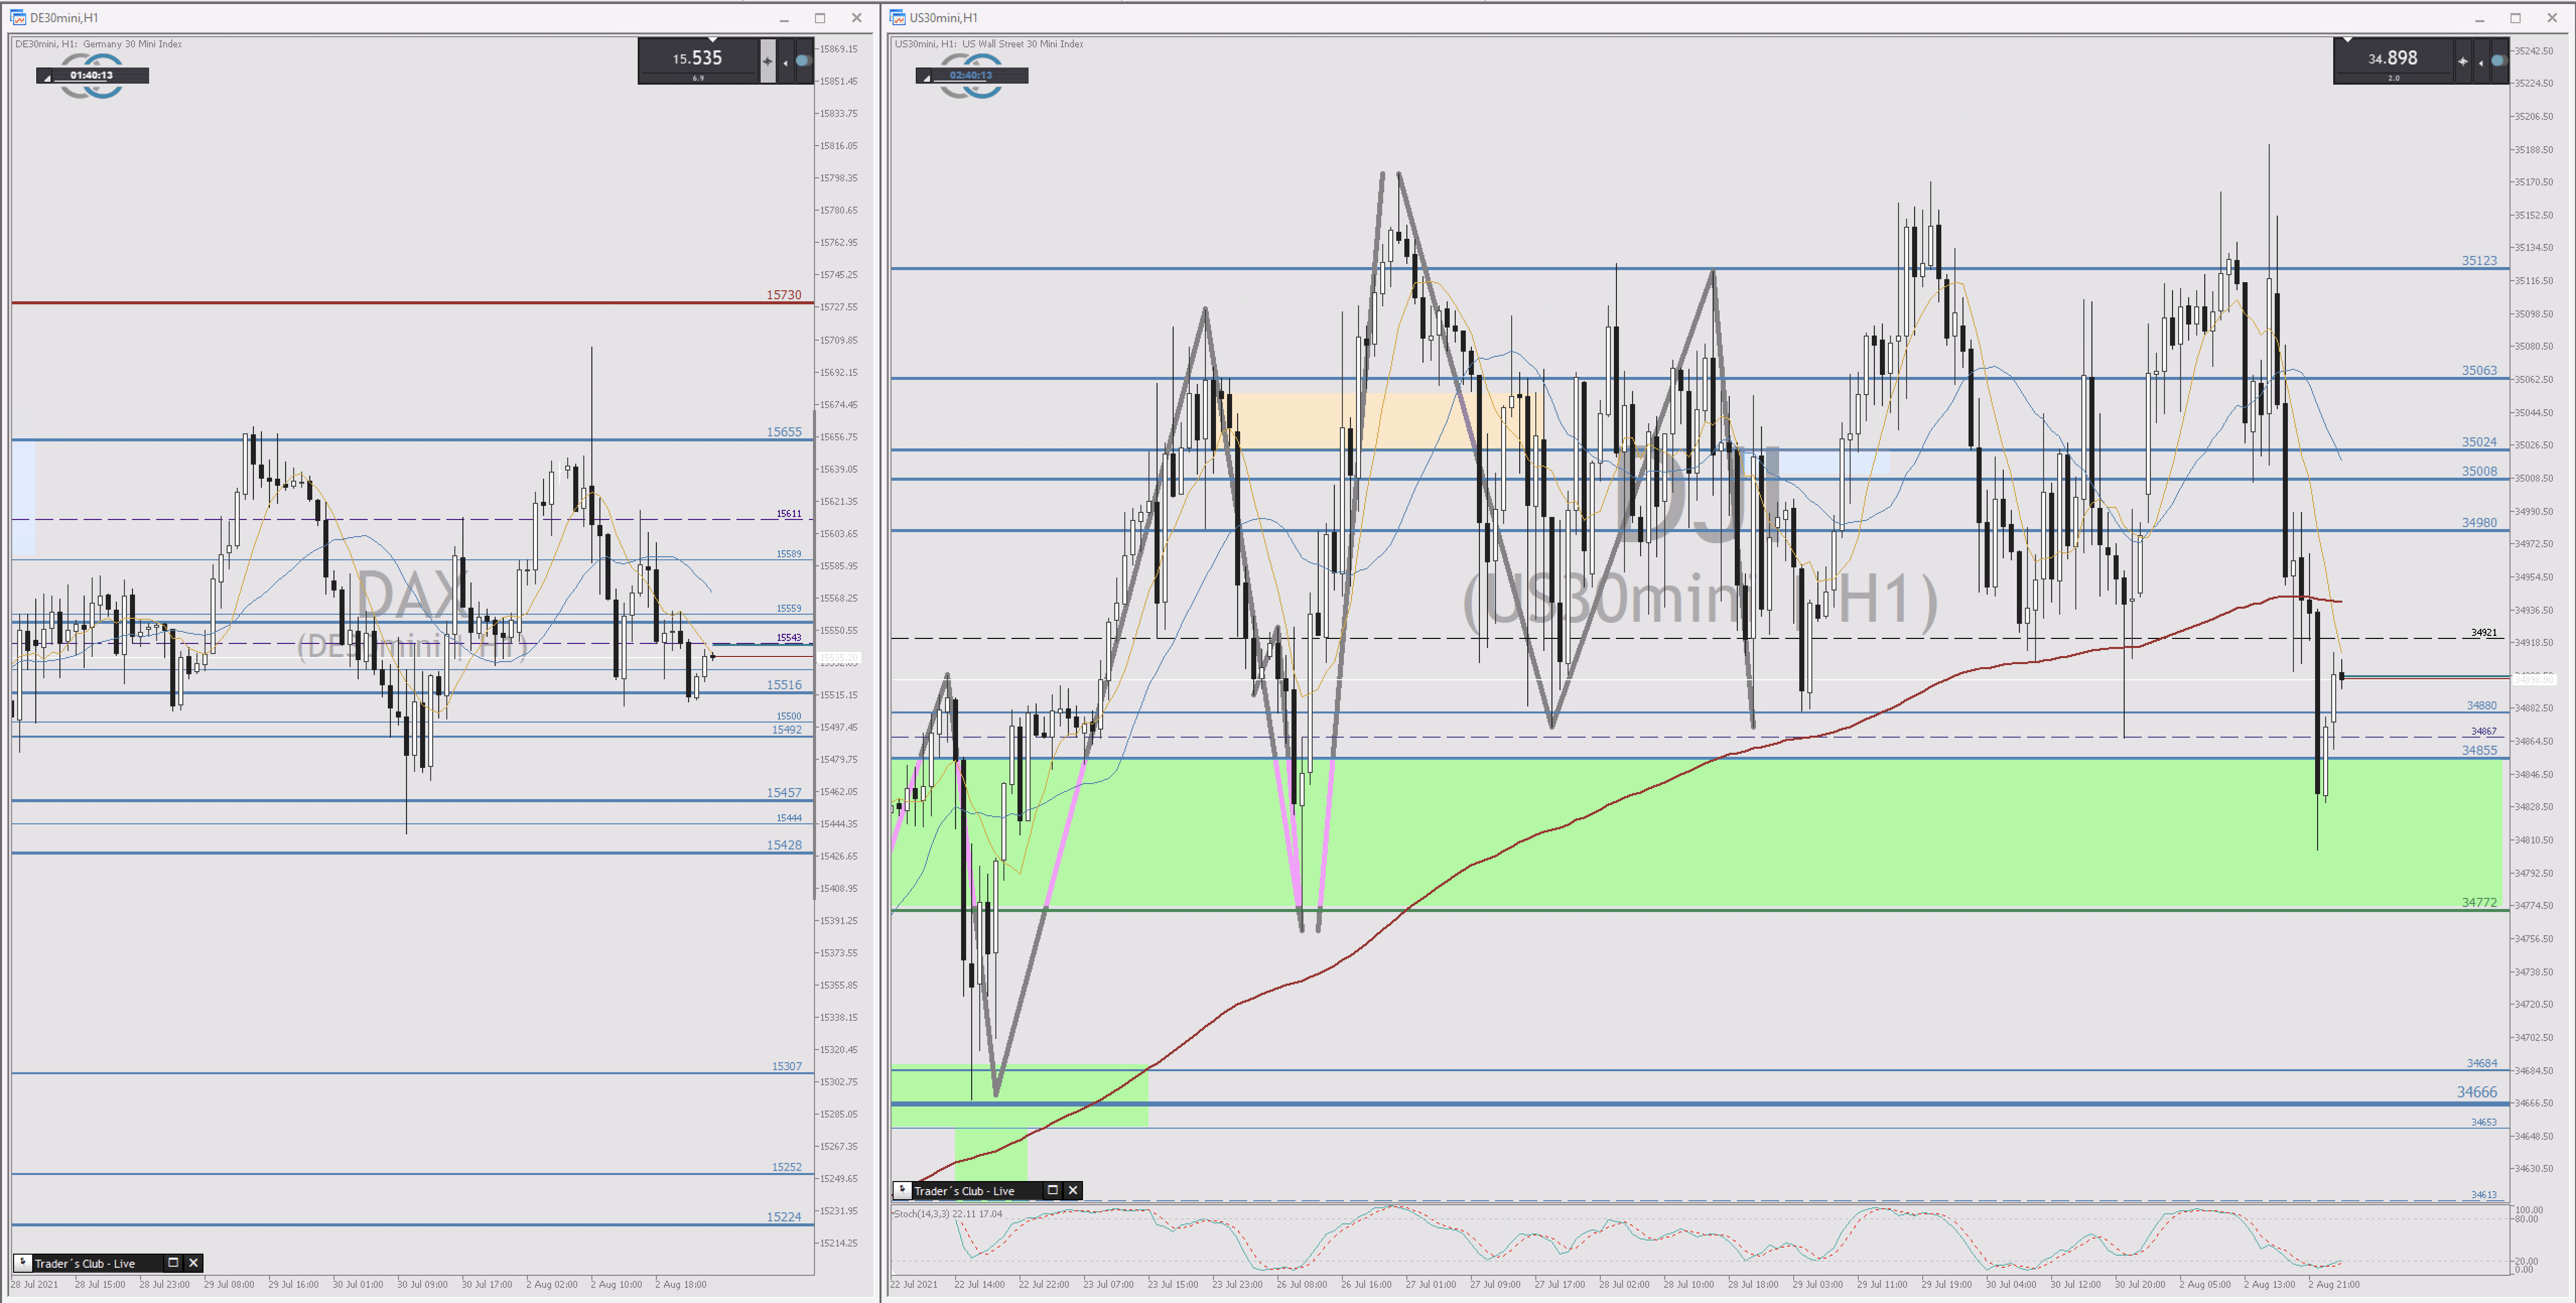This screenshot has width=2576, height=1303.
Task: Select the 35063 level label
Action: tap(2479, 370)
